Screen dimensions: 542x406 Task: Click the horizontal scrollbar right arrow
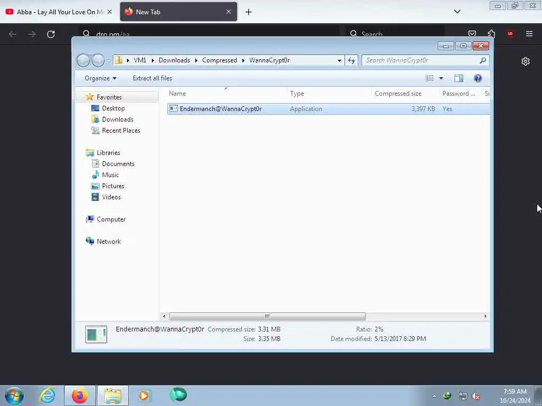click(485, 316)
